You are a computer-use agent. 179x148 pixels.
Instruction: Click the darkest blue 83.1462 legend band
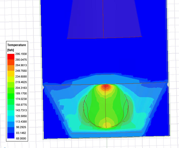pos(11,136)
